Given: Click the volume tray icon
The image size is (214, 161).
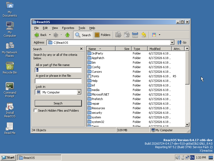Looking at the screenshot, I should tap(178, 158).
